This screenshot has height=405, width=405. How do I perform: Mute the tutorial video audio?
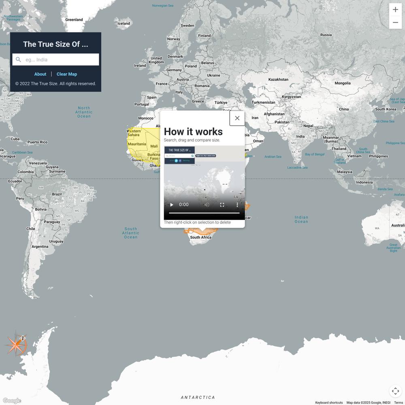click(x=207, y=205)
